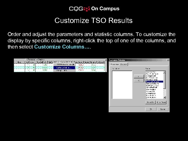Select AverageWin in the statistics list
This screenshot has width=188, height=141.
[x=154, y=91]
